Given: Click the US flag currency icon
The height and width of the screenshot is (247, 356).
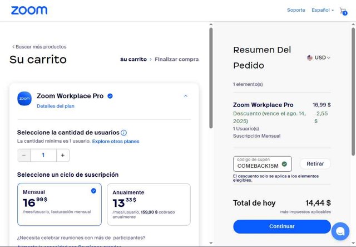Looking at the screenshot, I should pyautogui.click(x=310, y=57).
